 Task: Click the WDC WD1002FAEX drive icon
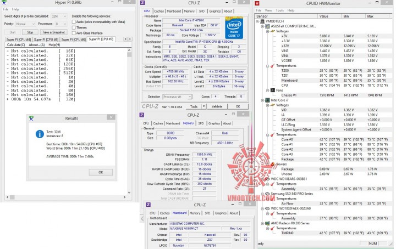pyautogui.click(x=267, y=208)
